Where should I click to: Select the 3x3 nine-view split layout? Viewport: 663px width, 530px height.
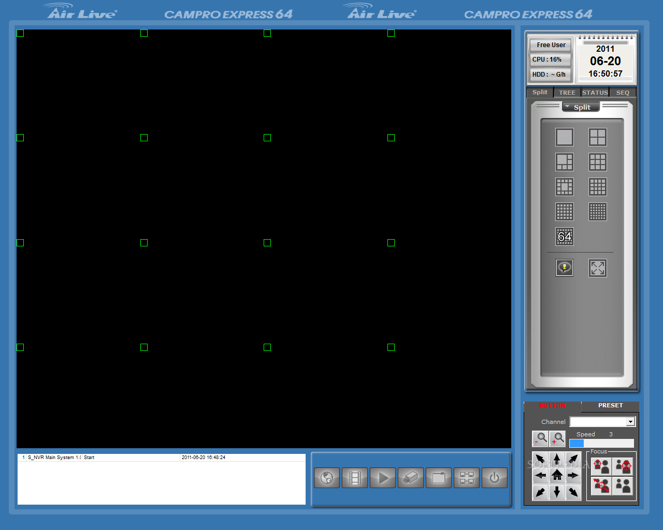pos(598,162)
